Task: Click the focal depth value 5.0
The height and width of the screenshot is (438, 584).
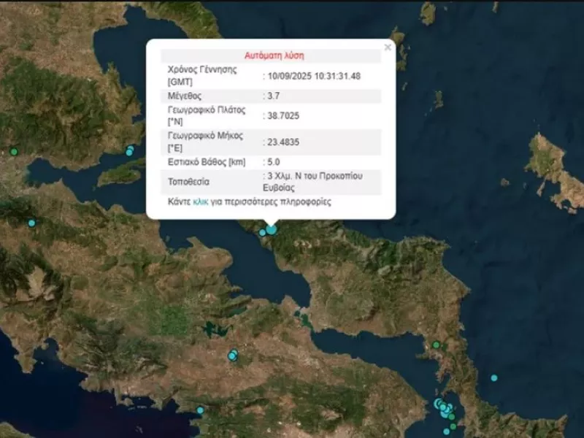Action: (273, 161)
